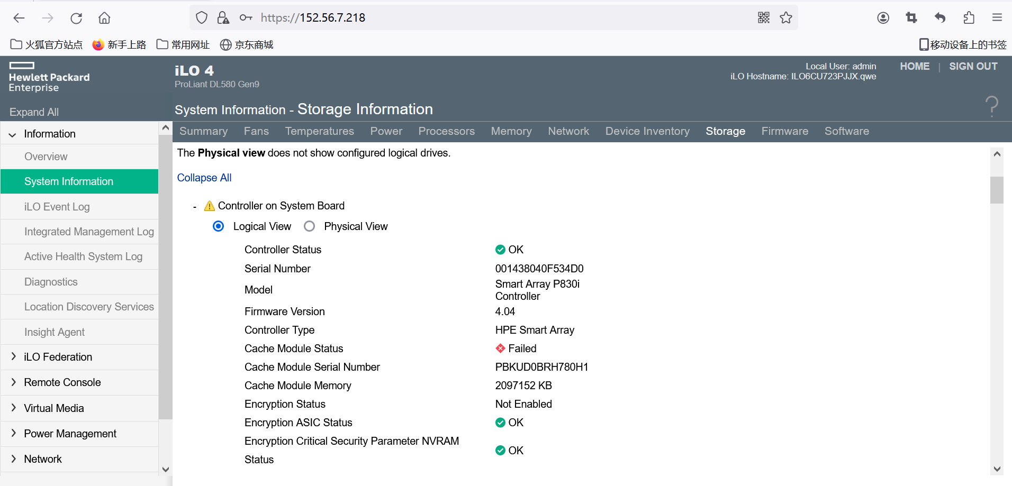The image size is (1012, 486).
Task: Bookmark this page with star icon
Action: click(x=786, y=17)
